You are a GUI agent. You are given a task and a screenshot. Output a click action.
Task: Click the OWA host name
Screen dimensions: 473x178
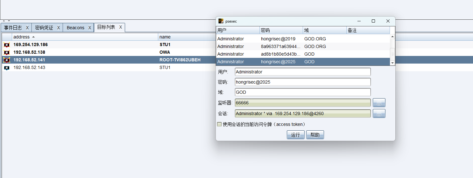tap(165, 52)
